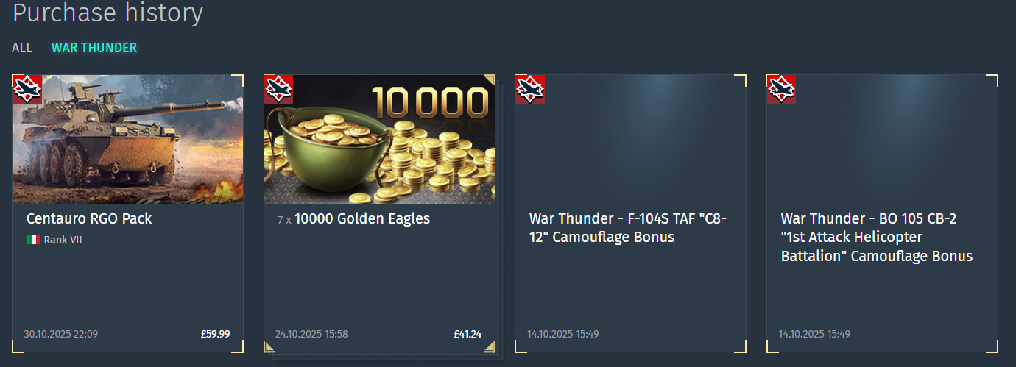Viewport: 1016px width, 367px height.
Task: Click the £41.24 price on Golden Eagles card
Action: 468,334
